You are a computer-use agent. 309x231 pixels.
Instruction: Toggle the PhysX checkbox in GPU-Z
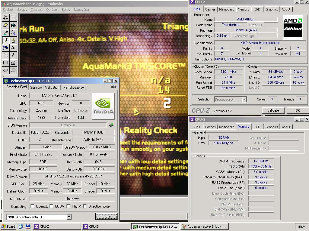[68, 206]
